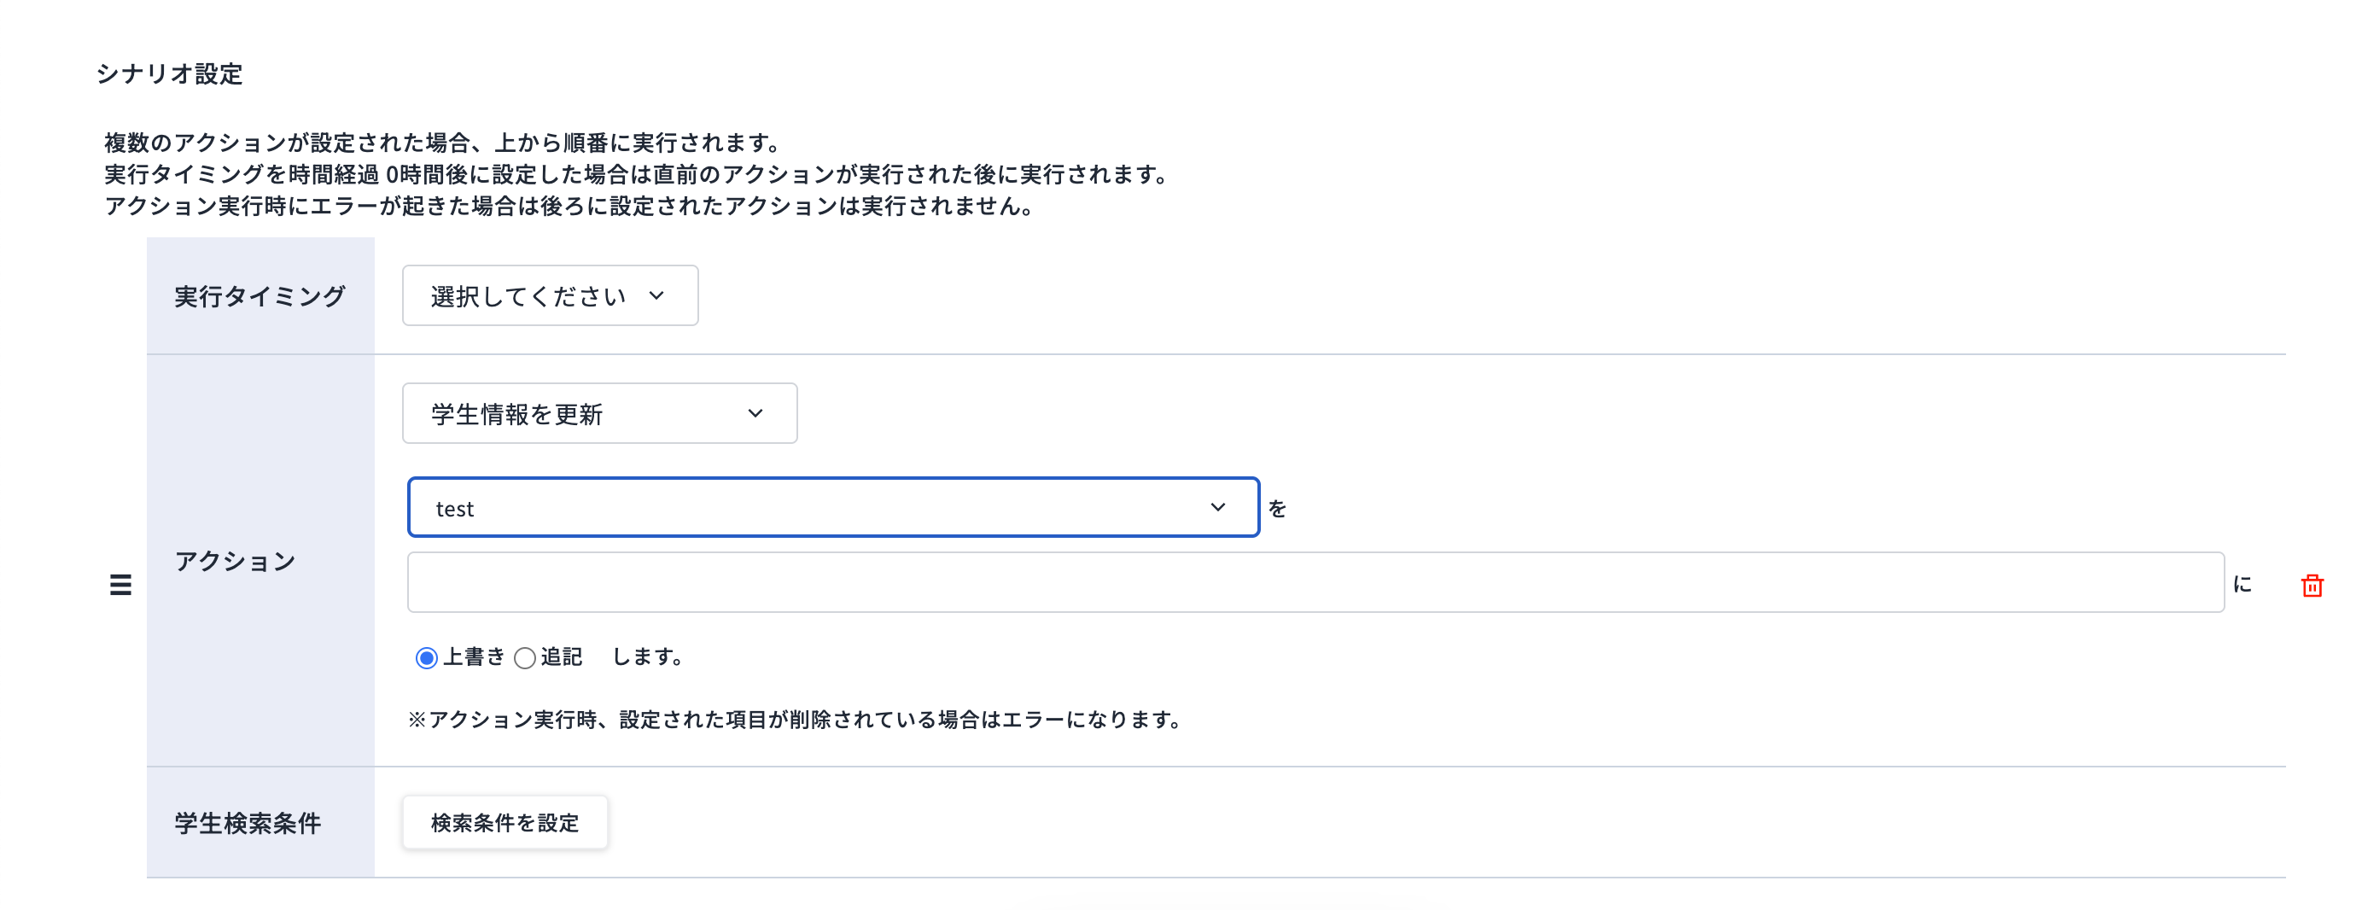Image resolution: width=2368 pixels, height=910 pixels.
Task: Enable 追記 mode instead of 上書き
Action: point(525,657)
